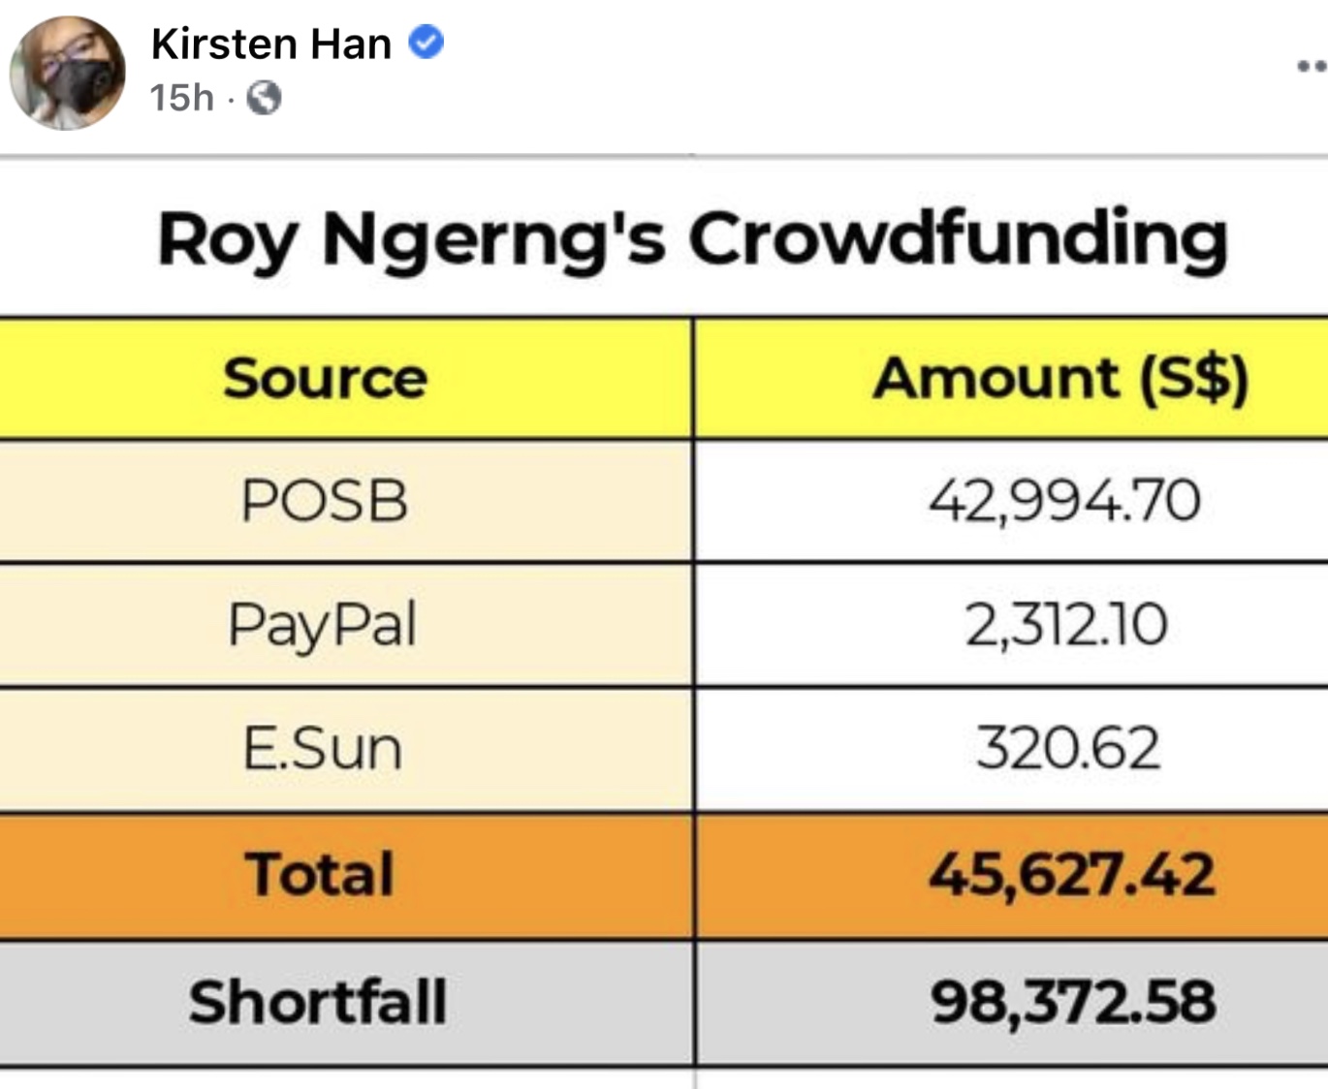Open the post's more options menu

point(1312,66)
